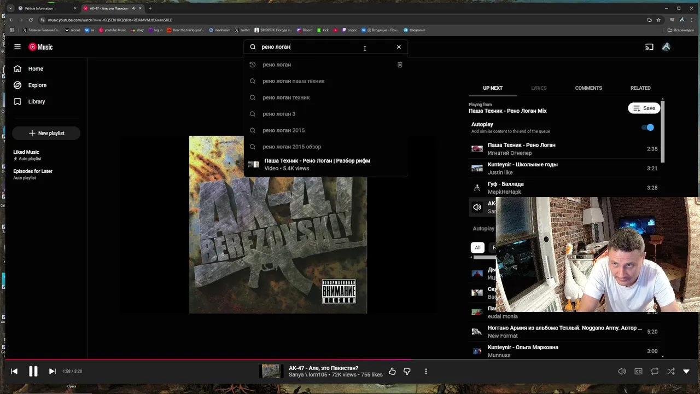Viewport: 700px width, 394px height.
Task: Open the YouTube Music account avatar menu
Action: (666, 47)
